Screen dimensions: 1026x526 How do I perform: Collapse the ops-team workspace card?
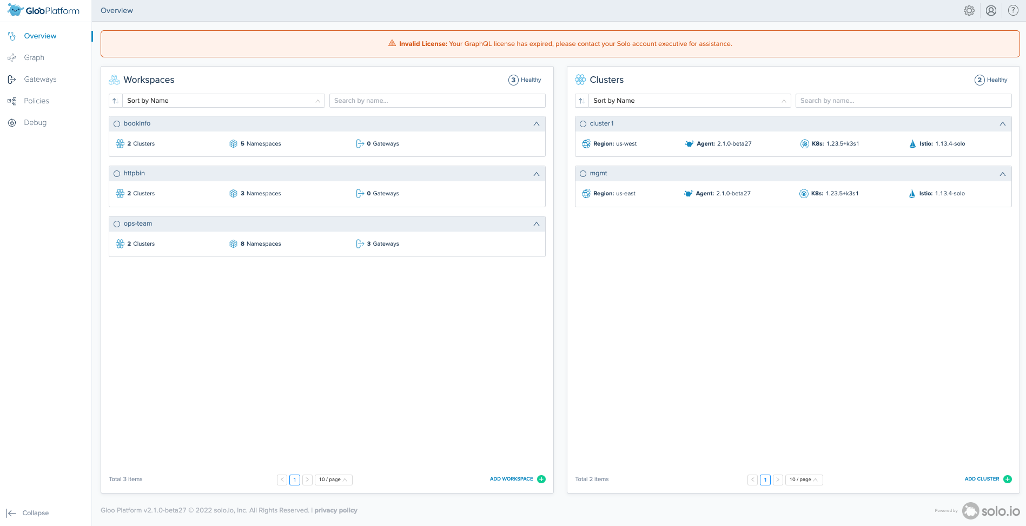pyautogui.click(x=537, y=224)
